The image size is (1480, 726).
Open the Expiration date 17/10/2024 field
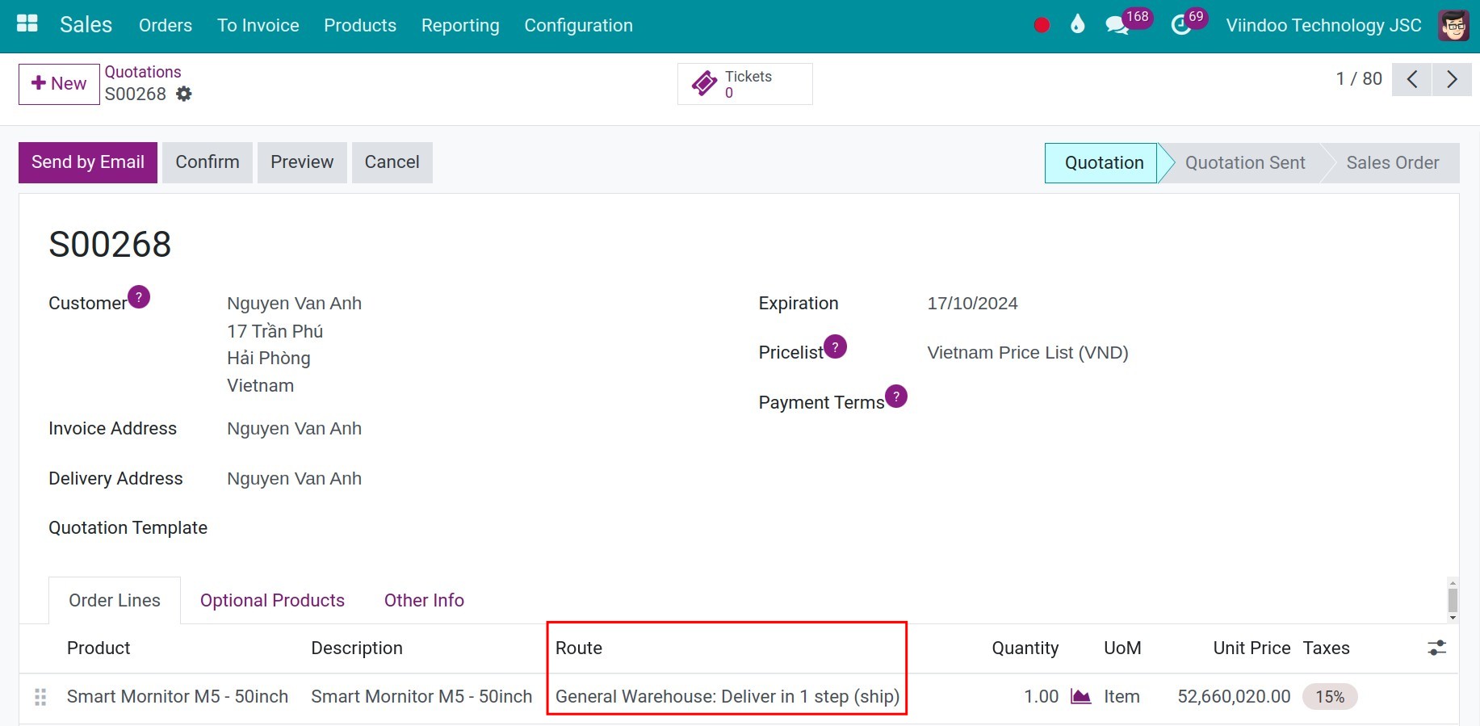point(972,304)
